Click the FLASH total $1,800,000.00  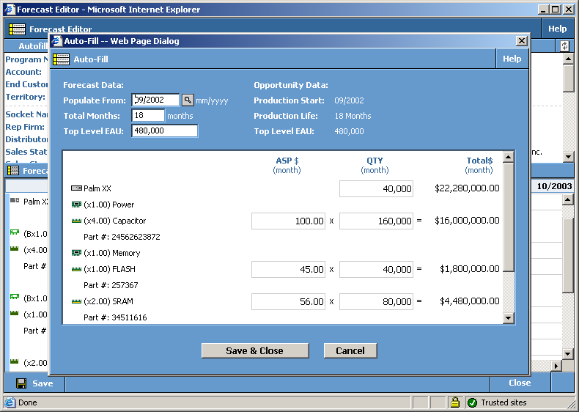pos(469,268)
